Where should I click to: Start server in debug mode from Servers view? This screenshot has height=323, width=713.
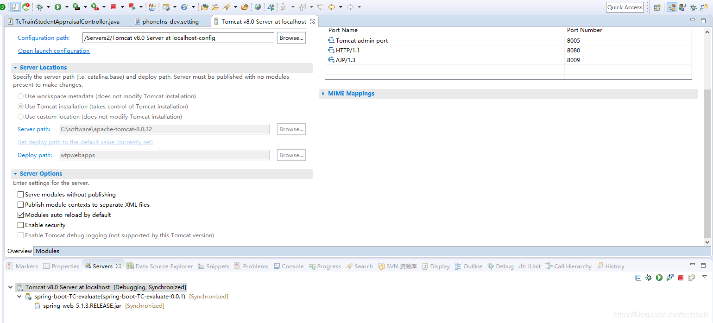(x=649, y=278)
